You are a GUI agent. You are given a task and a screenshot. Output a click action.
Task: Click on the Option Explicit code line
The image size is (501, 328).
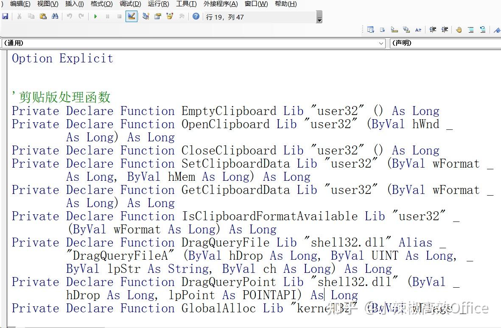(x=62, y=58)
